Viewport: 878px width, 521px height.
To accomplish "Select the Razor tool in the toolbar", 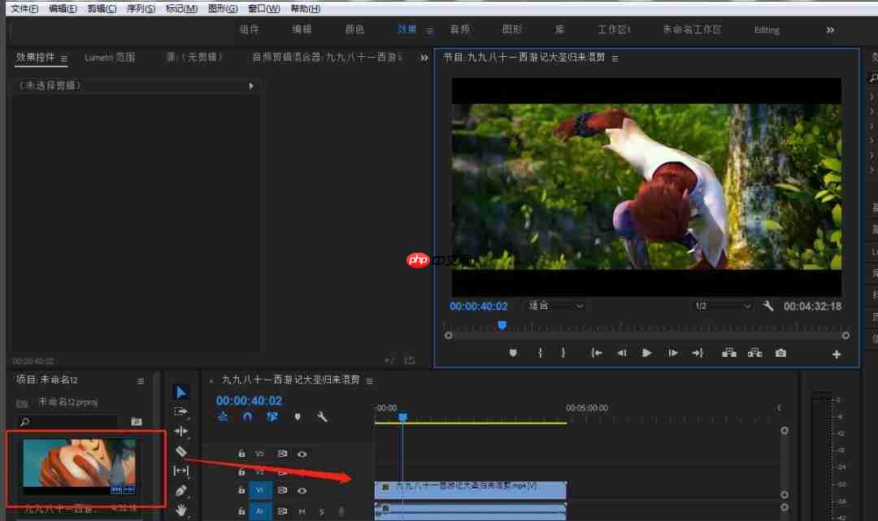I will (180, 450).
